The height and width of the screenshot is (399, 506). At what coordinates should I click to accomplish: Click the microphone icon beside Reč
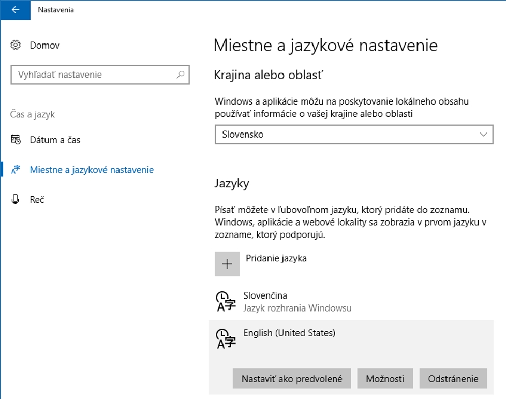pyautogui.click(x=16, y=199)
